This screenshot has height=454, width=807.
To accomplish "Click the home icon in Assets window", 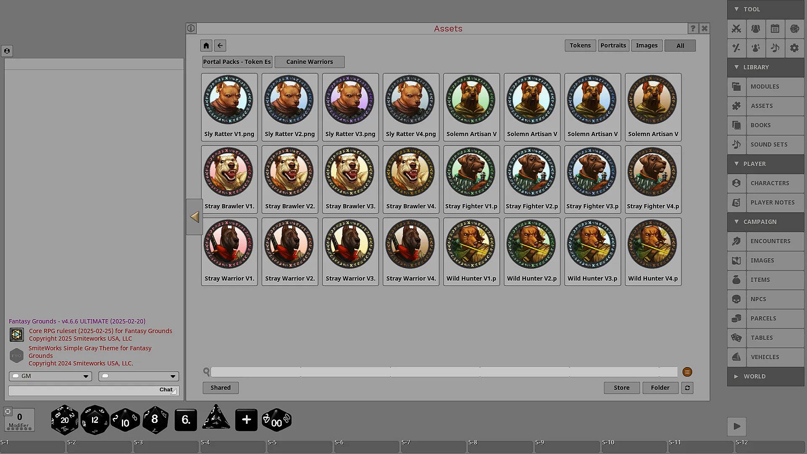I will 206,45.
